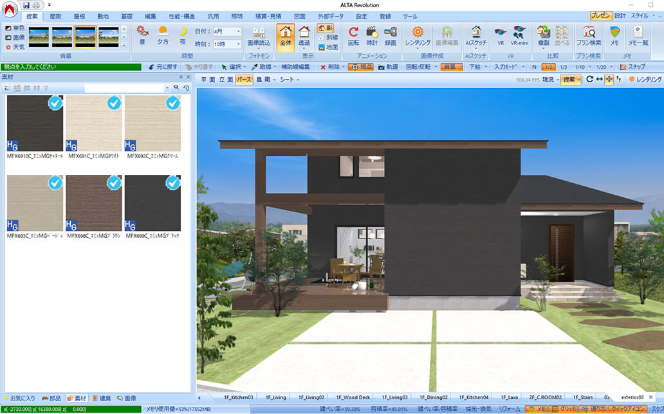Open the VR goggles tool
Viewport: 664px width, 414px height.
click(500, 32)
